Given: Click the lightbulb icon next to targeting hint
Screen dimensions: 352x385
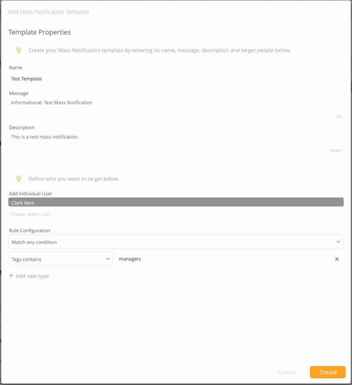Looking at the screenshot, I should click(x=19, y=179).
